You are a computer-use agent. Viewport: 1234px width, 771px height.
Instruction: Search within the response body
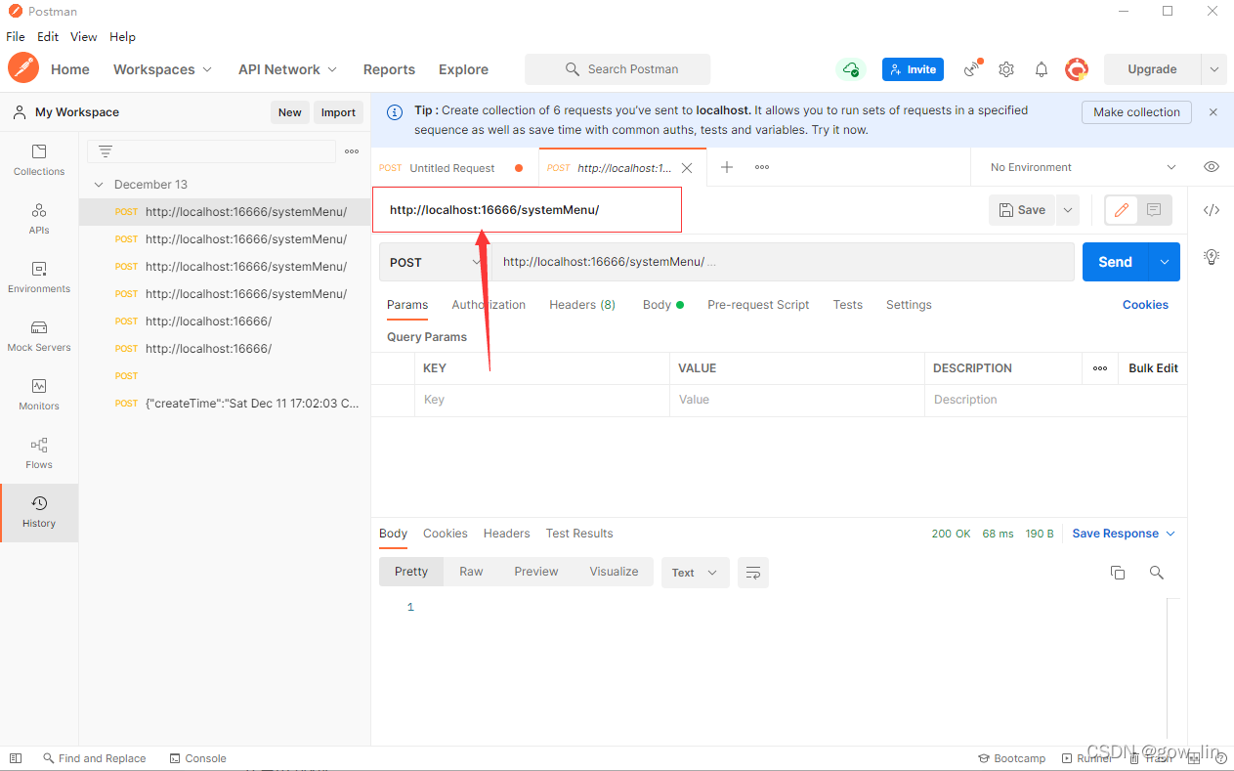pyautogui.click(x=1157, y=573)
